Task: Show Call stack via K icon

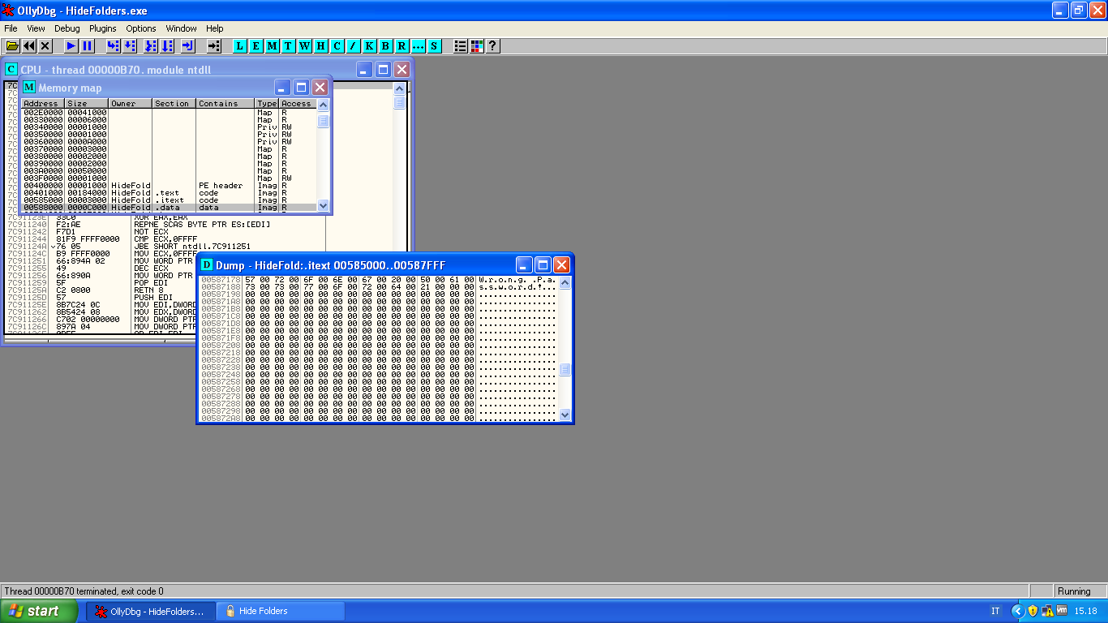Action: [x=370, y=46]
